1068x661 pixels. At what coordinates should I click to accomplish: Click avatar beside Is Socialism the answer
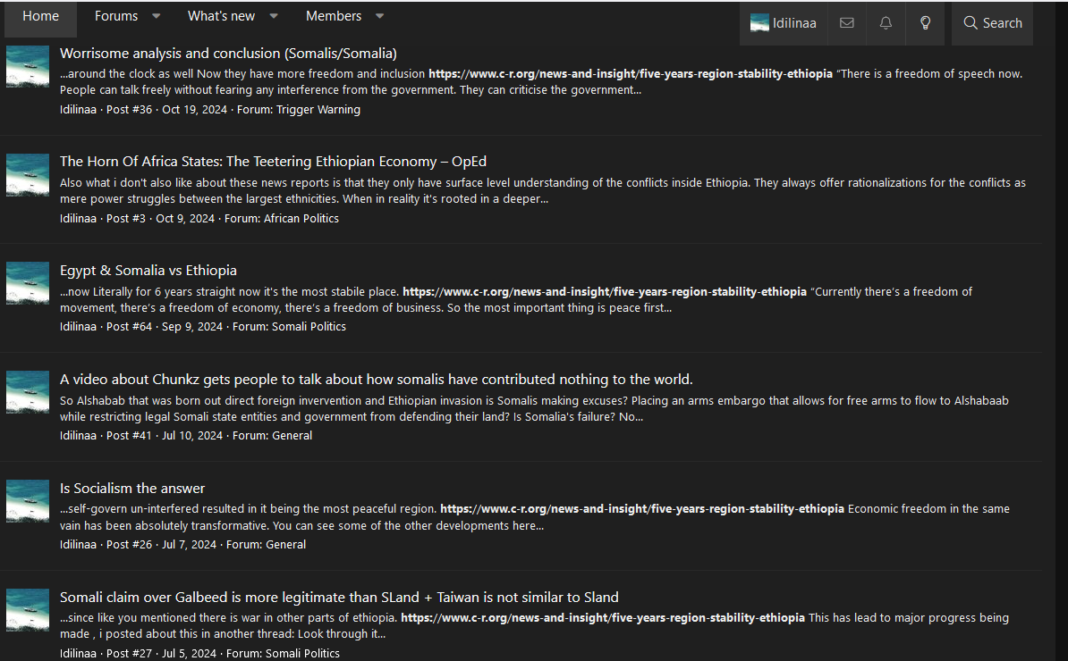coord(28,501)
